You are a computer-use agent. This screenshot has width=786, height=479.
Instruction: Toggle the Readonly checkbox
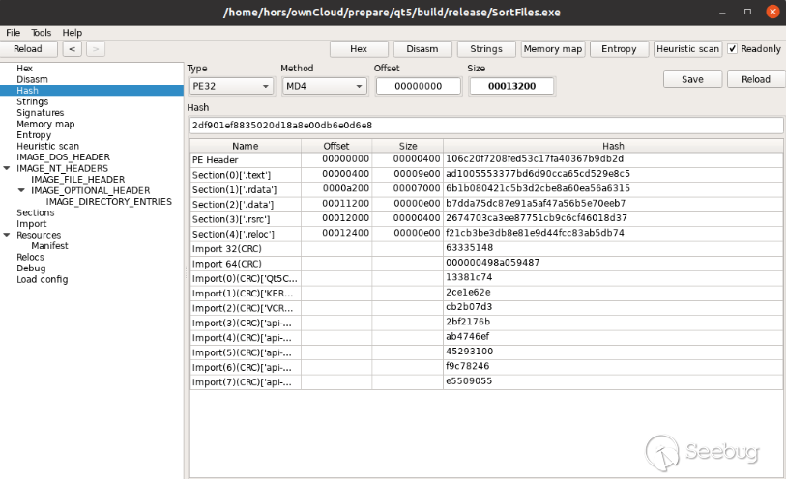[733, 48]
